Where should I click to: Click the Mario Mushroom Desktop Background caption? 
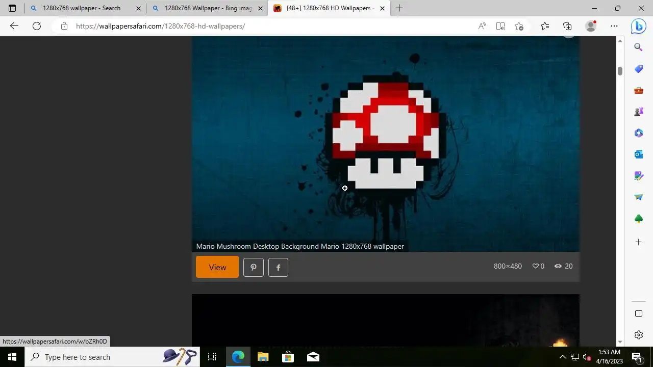pos(300,246)
